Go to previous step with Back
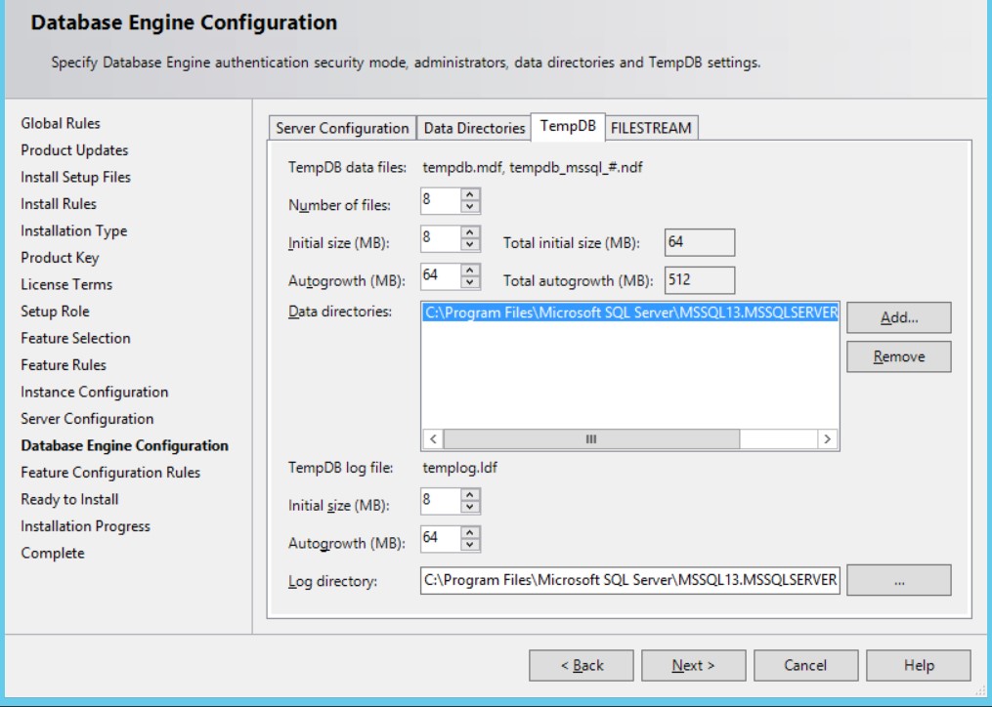Image resolution: width=992 pixels, height=707 pixels. 581,665
